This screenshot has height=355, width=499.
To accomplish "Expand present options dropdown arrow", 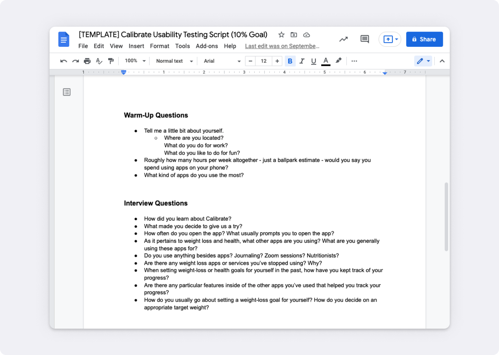I will click(396, 39).
